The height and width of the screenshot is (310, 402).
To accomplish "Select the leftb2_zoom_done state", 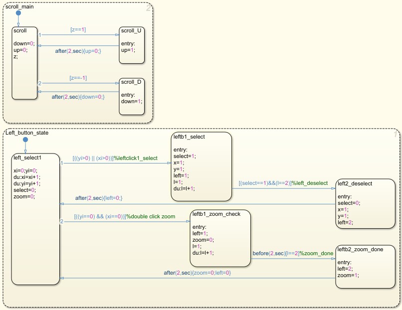I will point(365,267).
